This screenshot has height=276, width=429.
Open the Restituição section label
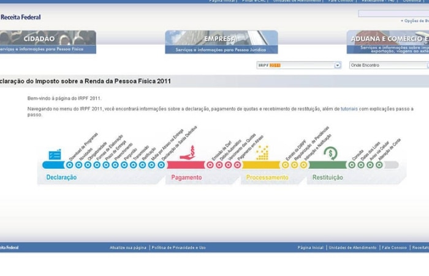328,177
